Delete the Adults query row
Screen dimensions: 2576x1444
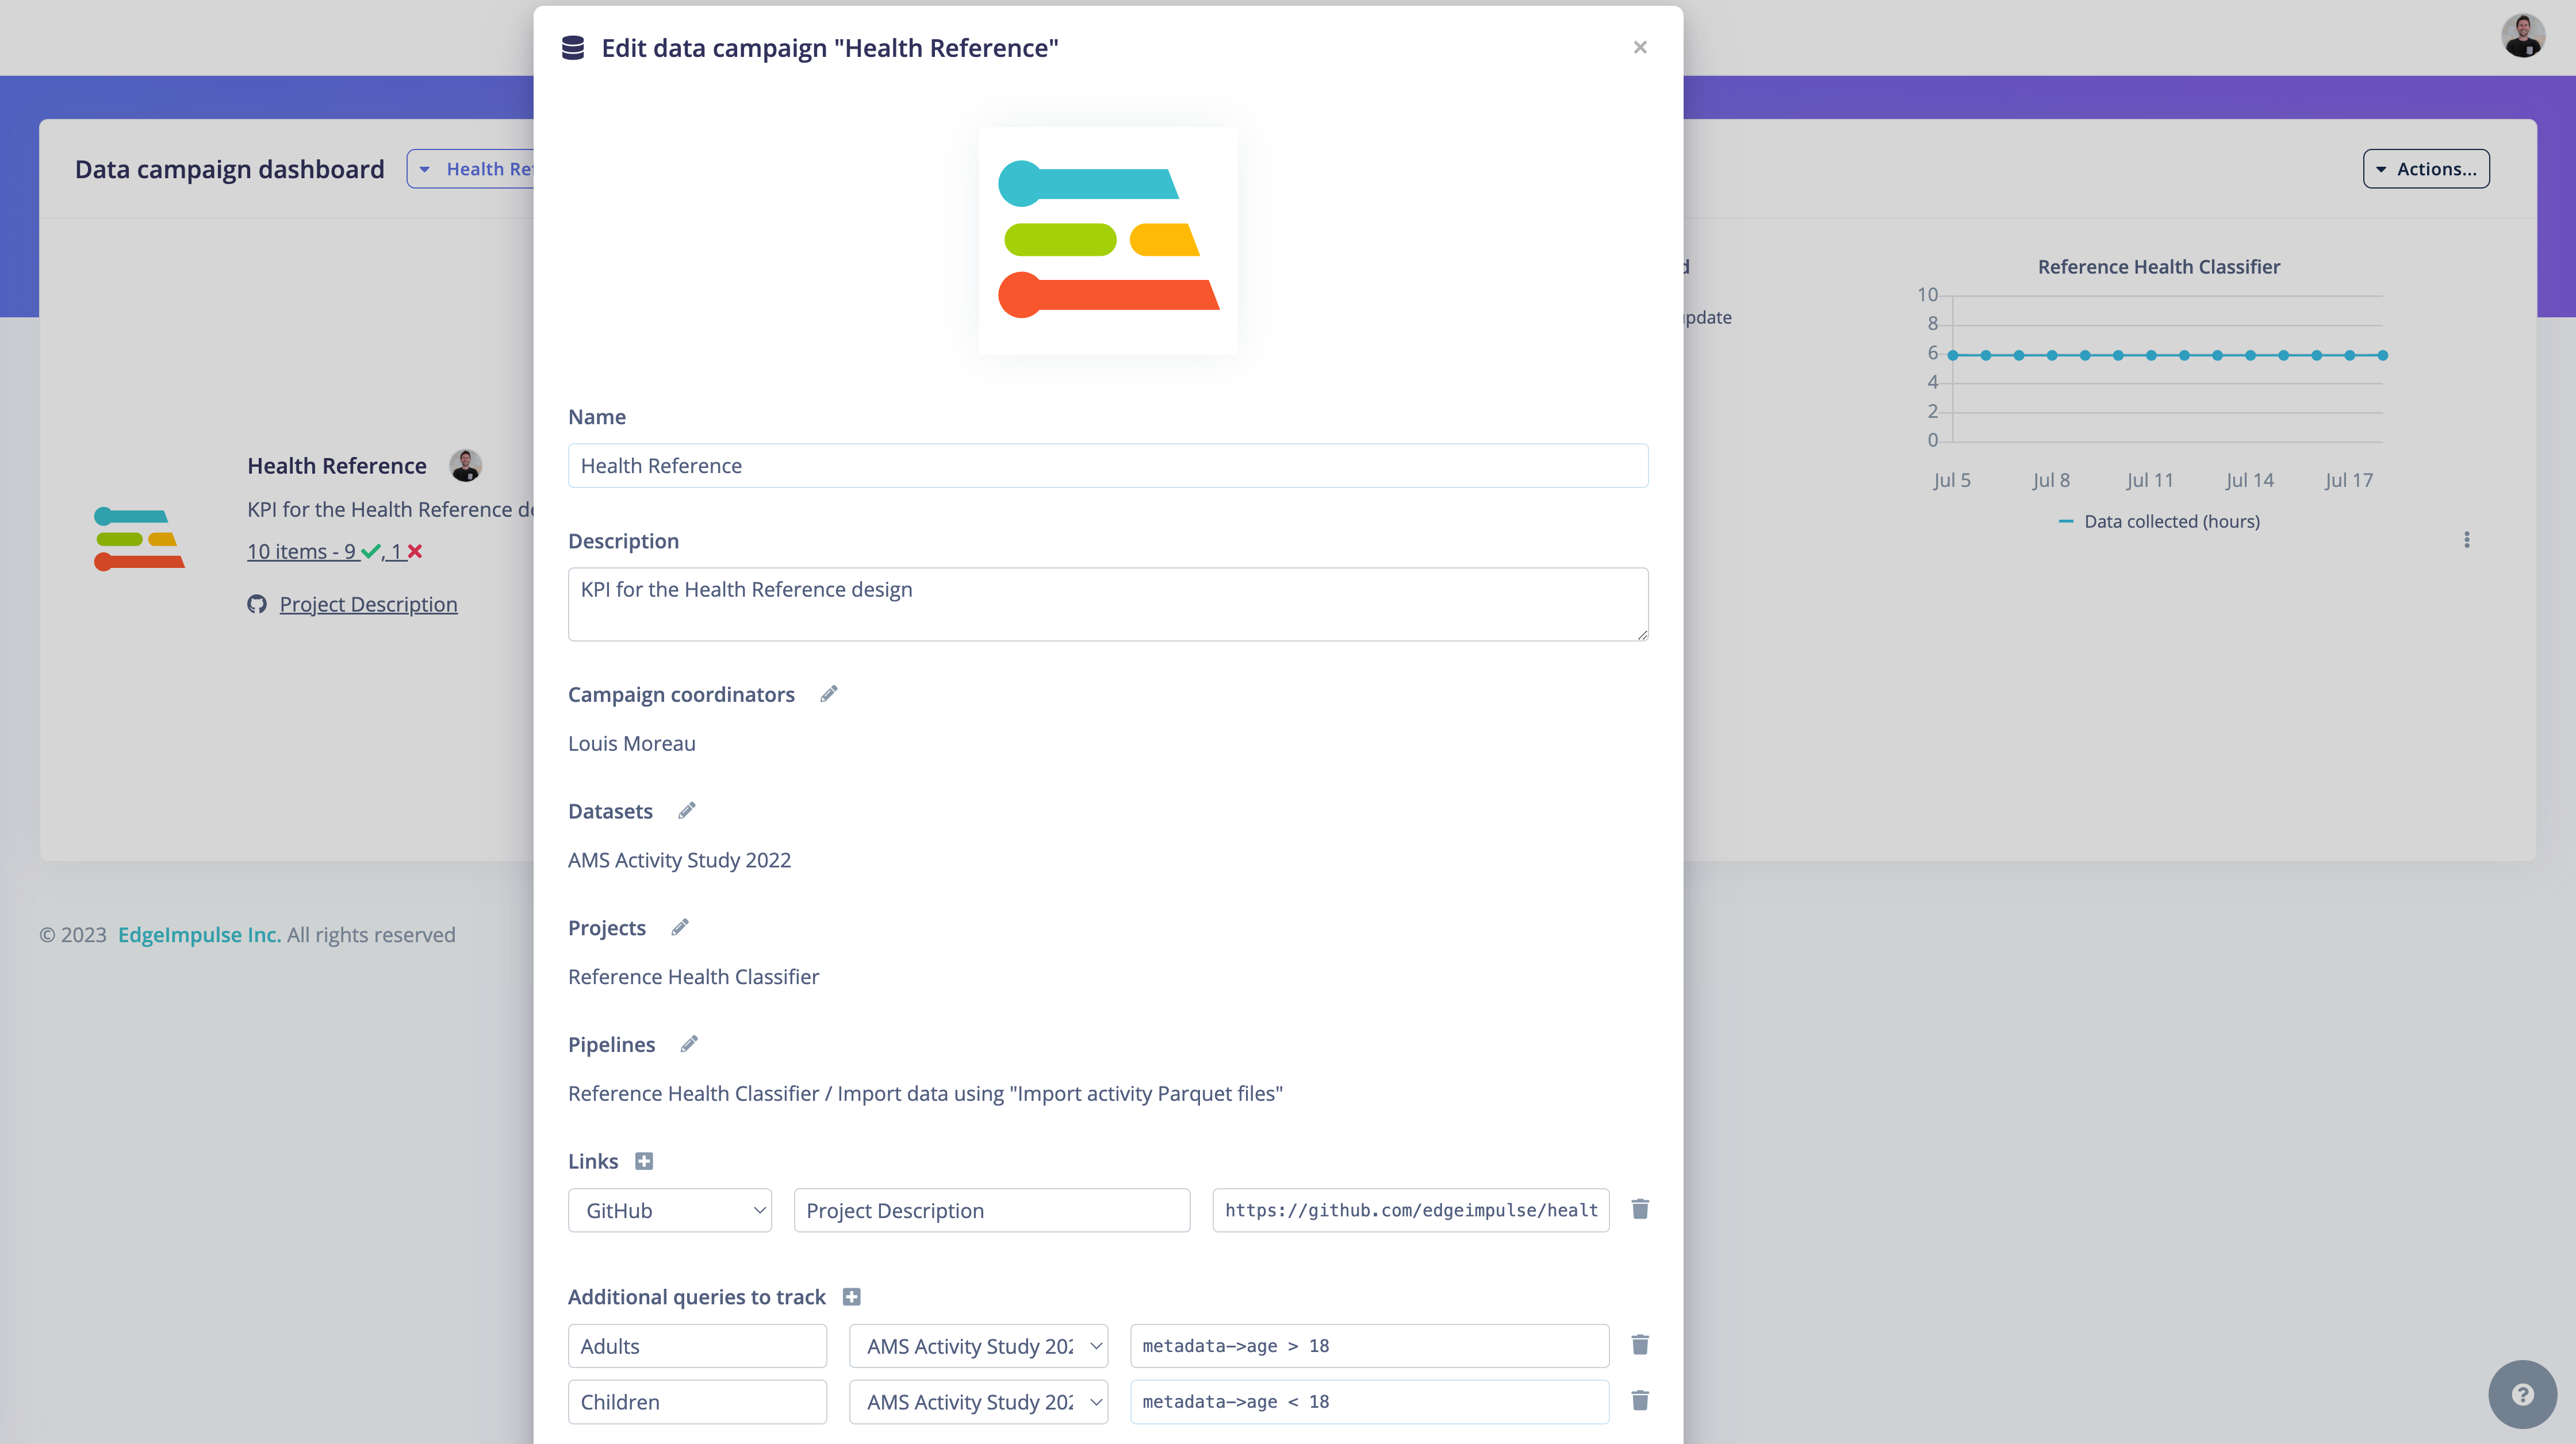1640,1345
